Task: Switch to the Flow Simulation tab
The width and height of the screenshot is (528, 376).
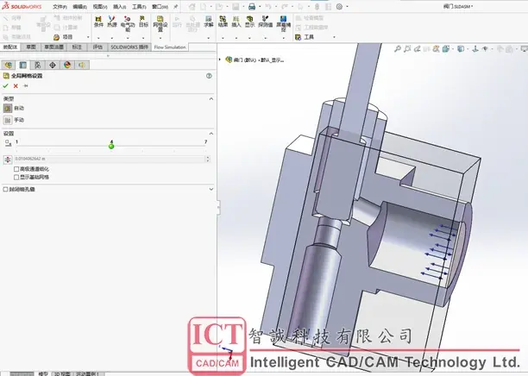Action: pos(170,47)
